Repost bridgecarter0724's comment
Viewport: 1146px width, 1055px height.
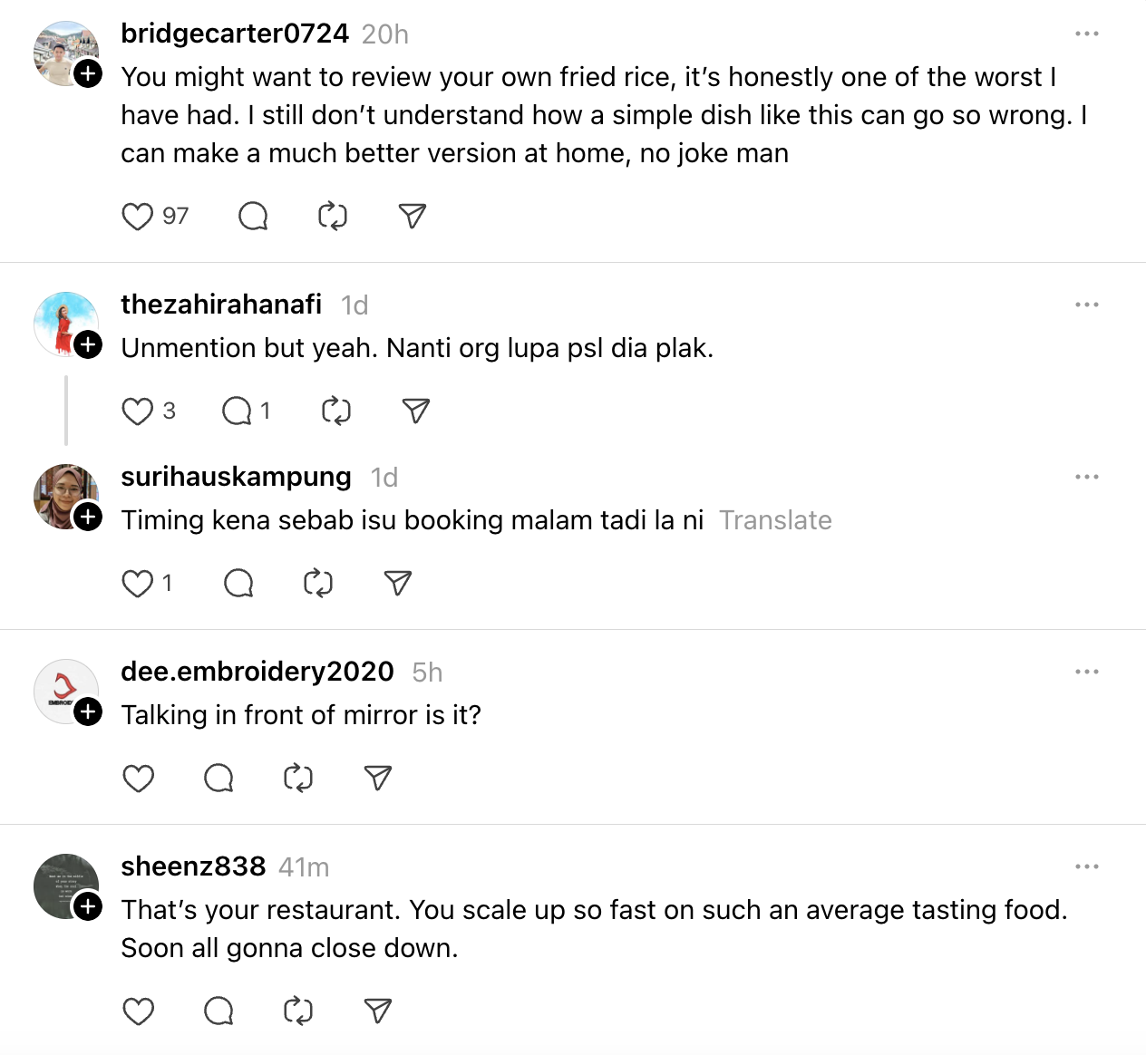pyautogui.click(x=333, y=217)
